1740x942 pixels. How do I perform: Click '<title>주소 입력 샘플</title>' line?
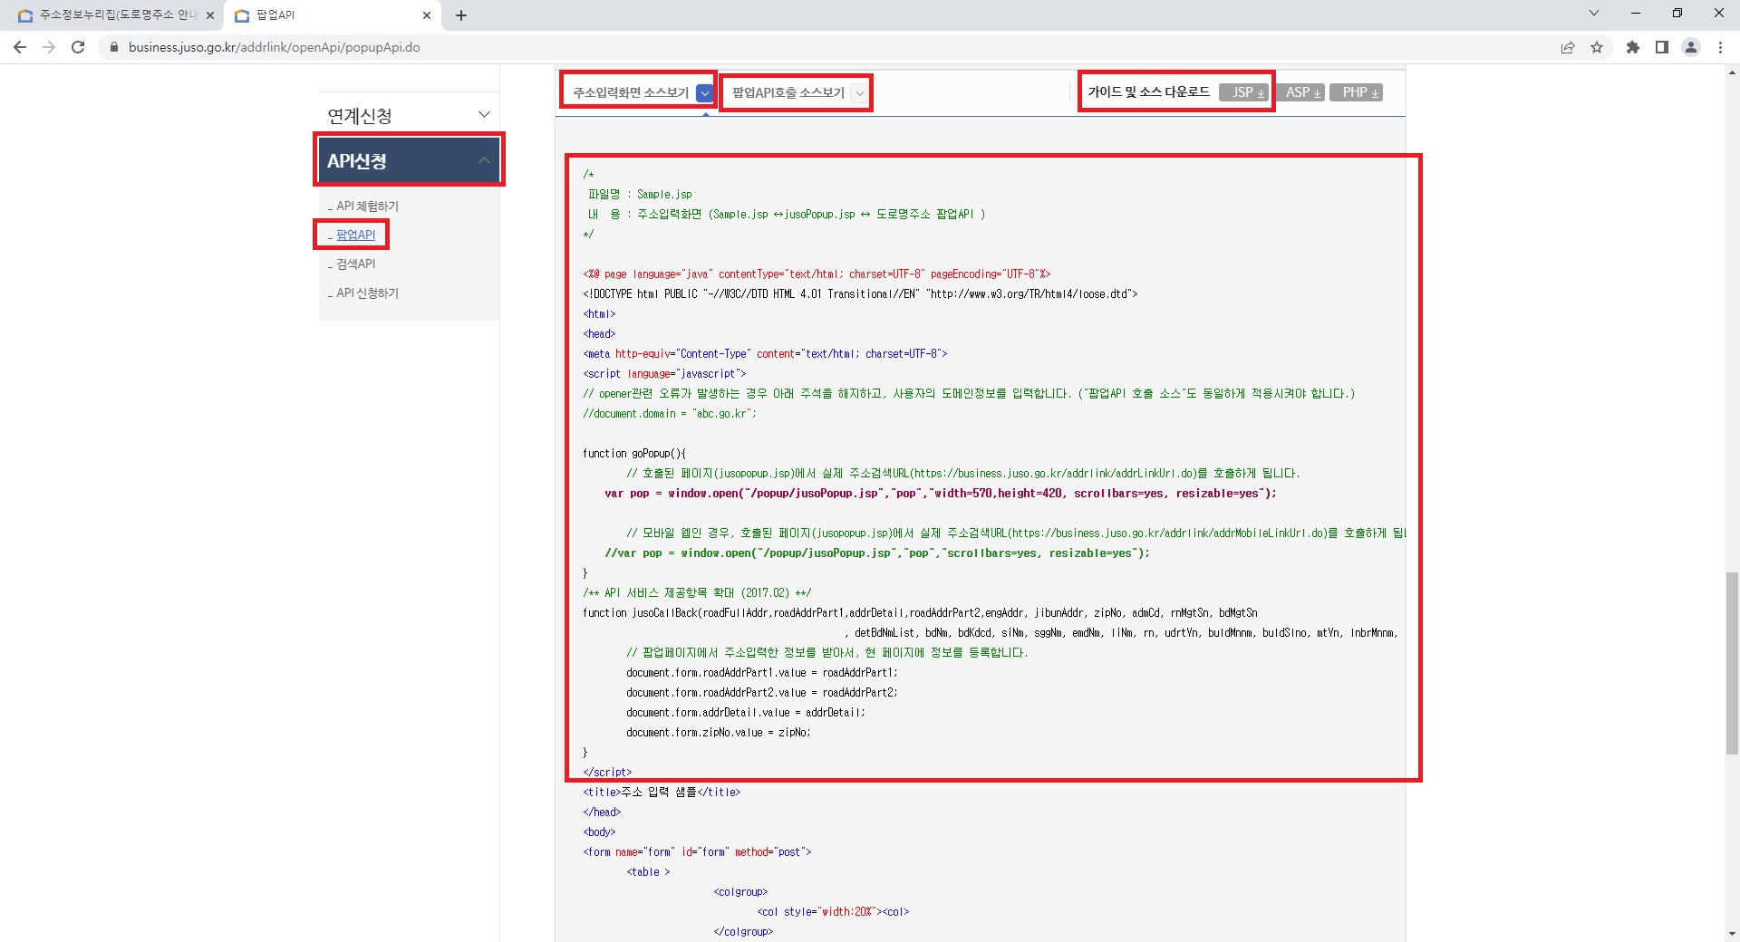662,793
